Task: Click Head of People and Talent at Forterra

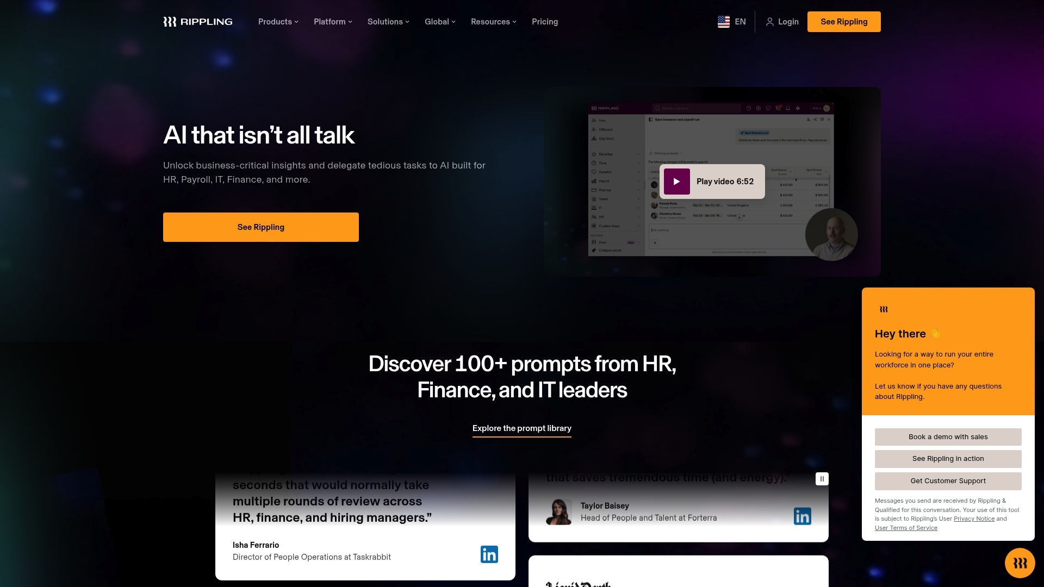Action: (649, 518)
